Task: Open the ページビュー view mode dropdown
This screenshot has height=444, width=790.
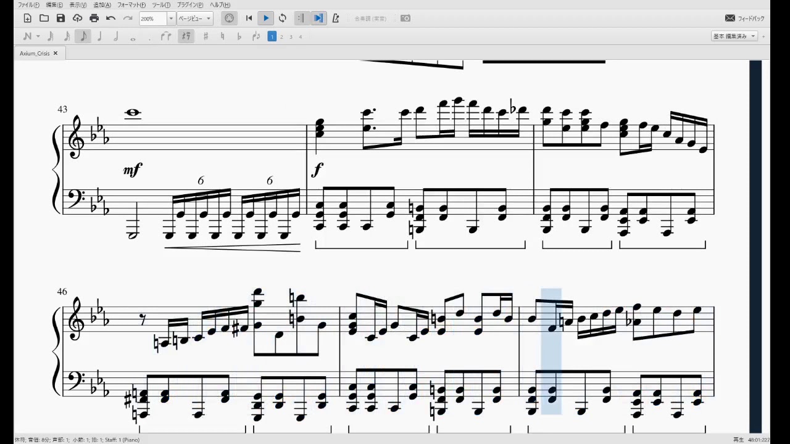Action: click(x=194, y=18)
